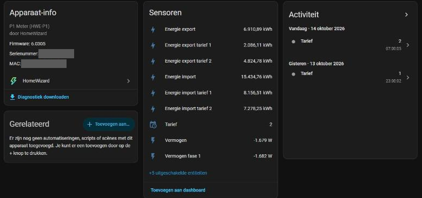Click the flash icon beside Vermogen fase 1
This screenshot has width=422, height=198.
coord(153,156)
